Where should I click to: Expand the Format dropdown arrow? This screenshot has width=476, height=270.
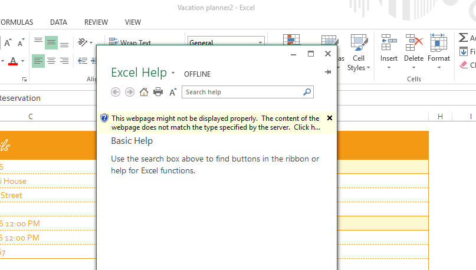click(439, 67)
